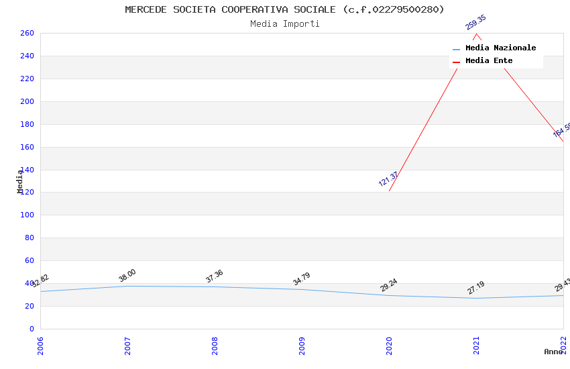Select the 27.19 data label
Image resolution: width=570 pixels, height=369 pixels.
coord(476,288)
